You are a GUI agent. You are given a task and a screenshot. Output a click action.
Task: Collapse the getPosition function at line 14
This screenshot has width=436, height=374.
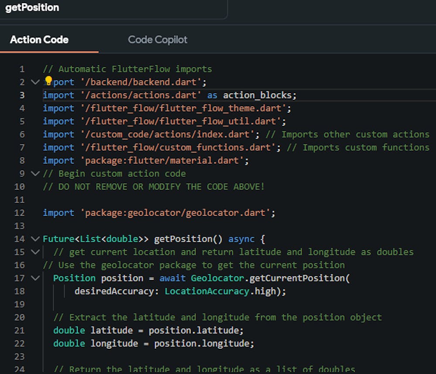click(x=35, y=239)
